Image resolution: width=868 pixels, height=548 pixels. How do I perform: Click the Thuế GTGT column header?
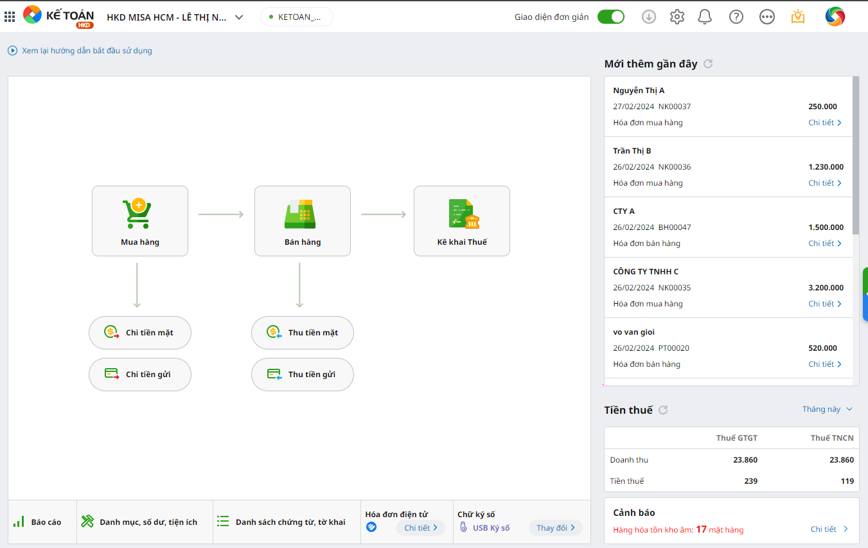click(x=737, y=438)
